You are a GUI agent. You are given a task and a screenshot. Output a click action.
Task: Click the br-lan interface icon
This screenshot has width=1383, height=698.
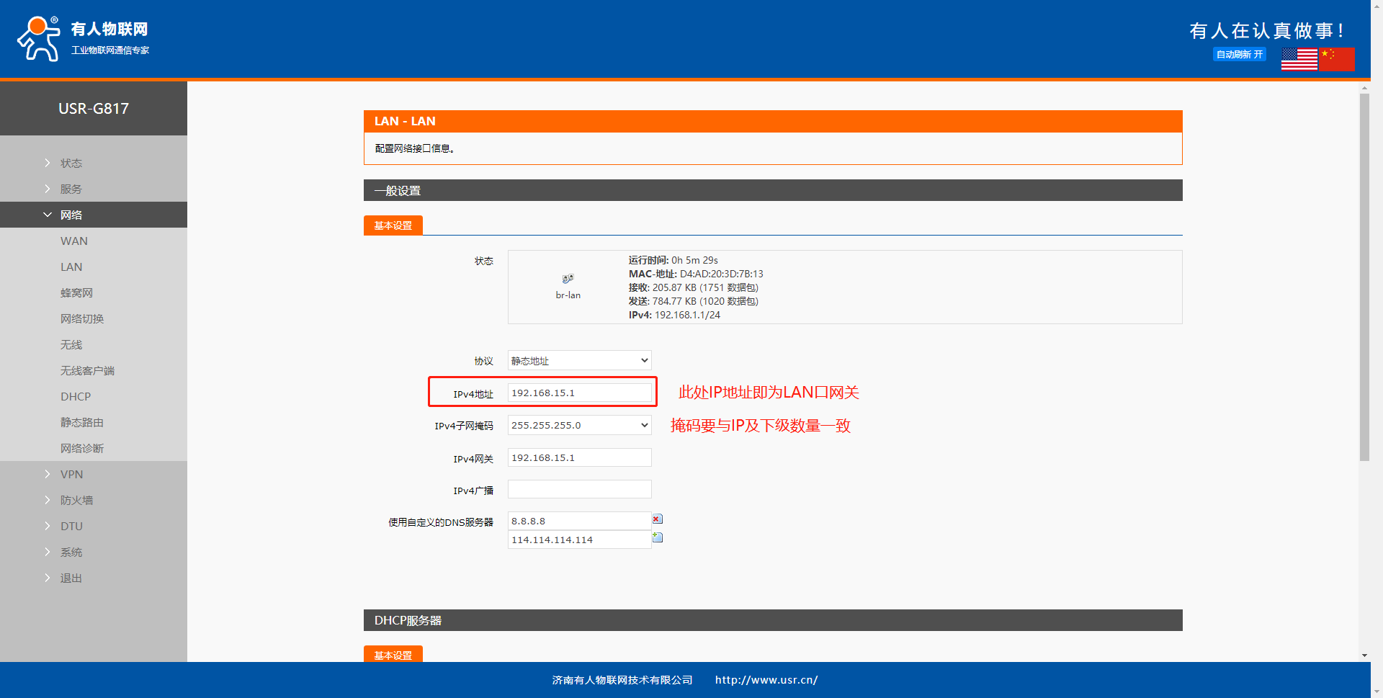pyautogui.click(x=568, y=279)
